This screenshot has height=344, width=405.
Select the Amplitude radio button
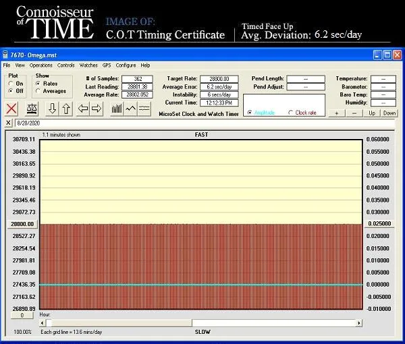click(x=250, y=113)
